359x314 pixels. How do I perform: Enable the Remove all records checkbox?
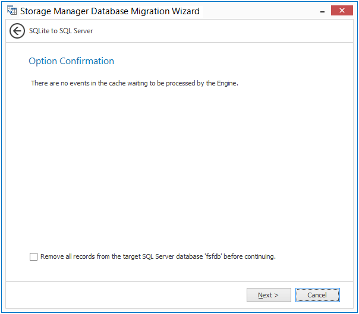pos(33,257)
